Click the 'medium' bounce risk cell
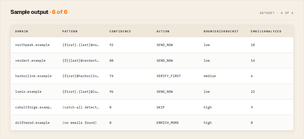Viewport: 304px width, 139px height. [210, 76]
